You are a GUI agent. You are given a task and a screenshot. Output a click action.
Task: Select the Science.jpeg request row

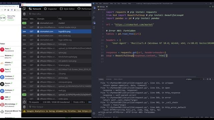coord(57,65)
